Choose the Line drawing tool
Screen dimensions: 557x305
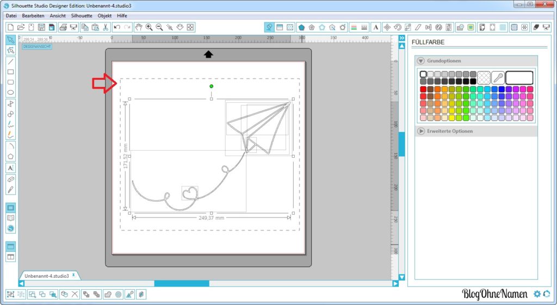[10, 61]
